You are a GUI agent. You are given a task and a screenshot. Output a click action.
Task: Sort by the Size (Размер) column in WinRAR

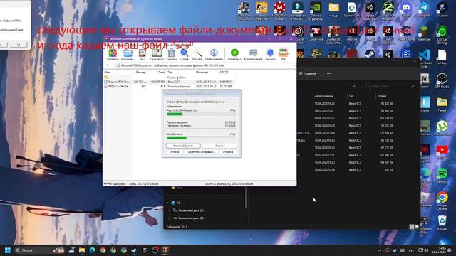(141, 73)
